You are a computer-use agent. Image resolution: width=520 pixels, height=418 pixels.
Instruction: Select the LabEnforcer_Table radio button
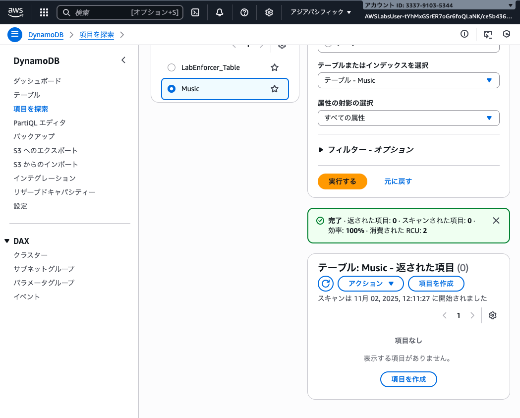coord(172,67)
